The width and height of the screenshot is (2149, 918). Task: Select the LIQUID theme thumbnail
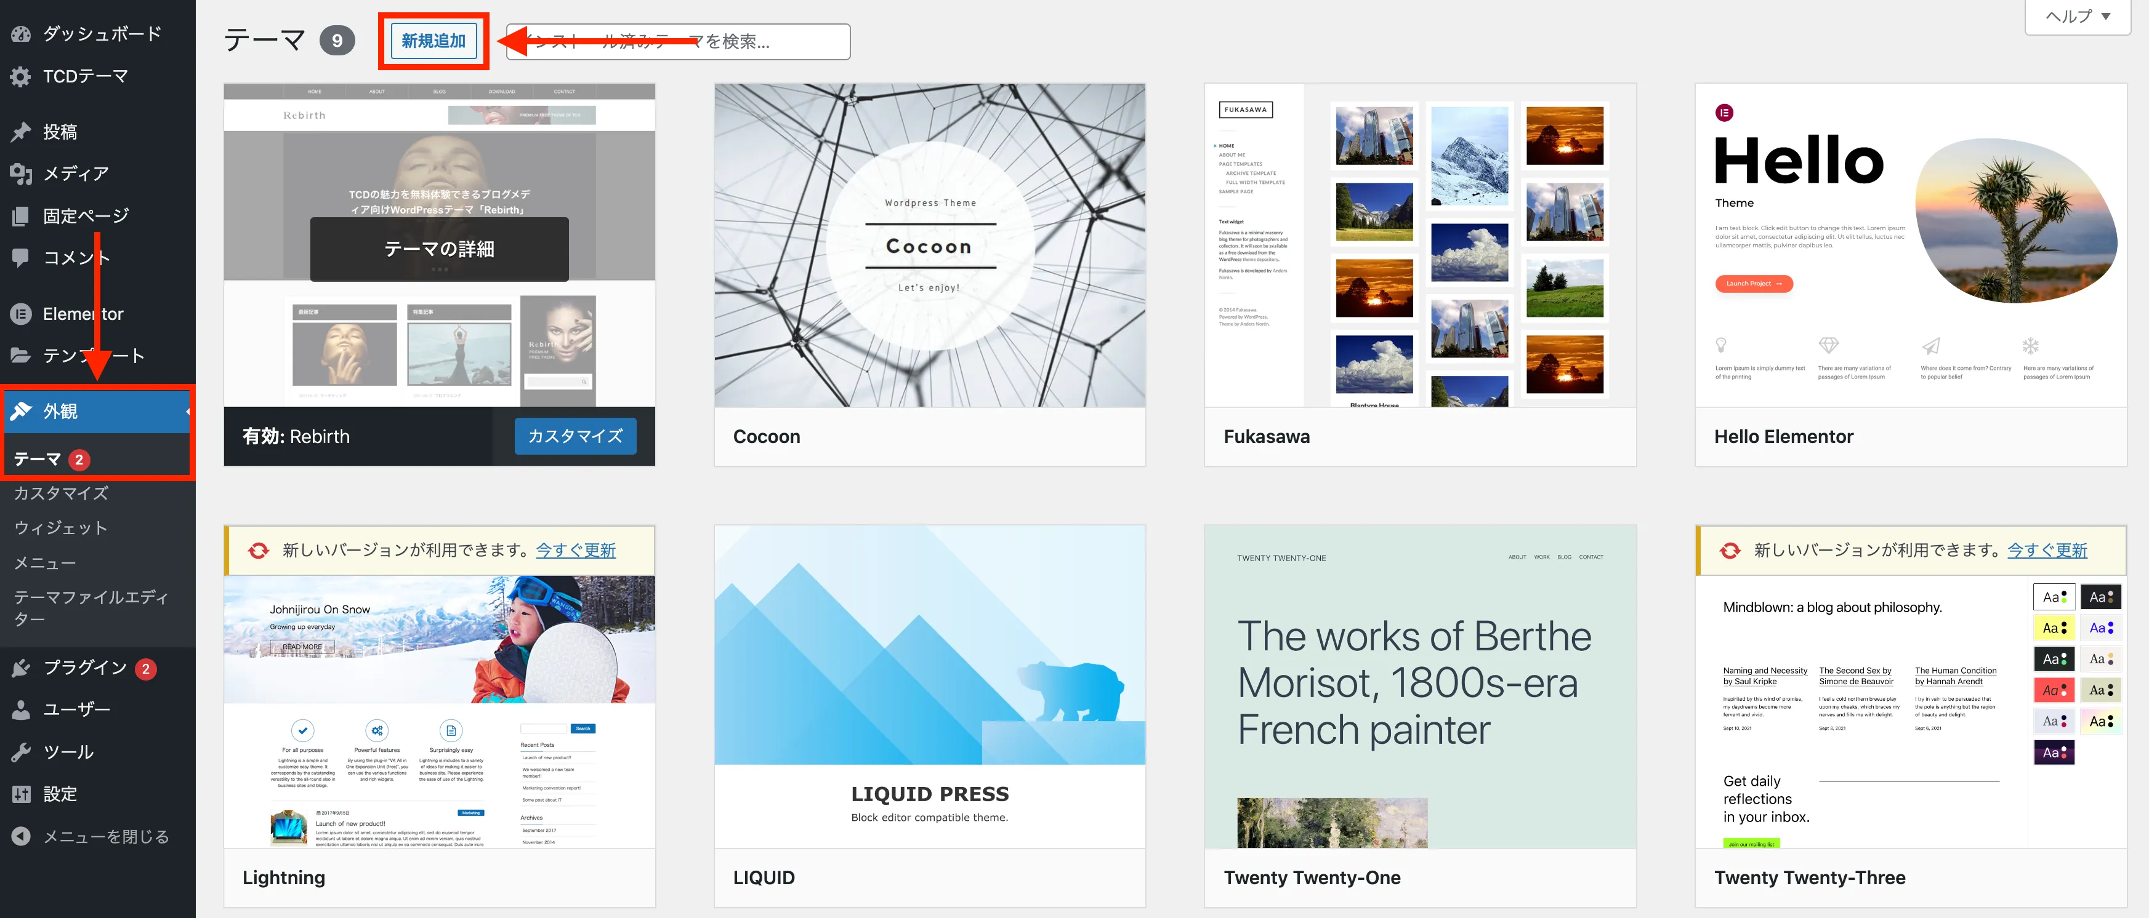(x=929, y=686)
